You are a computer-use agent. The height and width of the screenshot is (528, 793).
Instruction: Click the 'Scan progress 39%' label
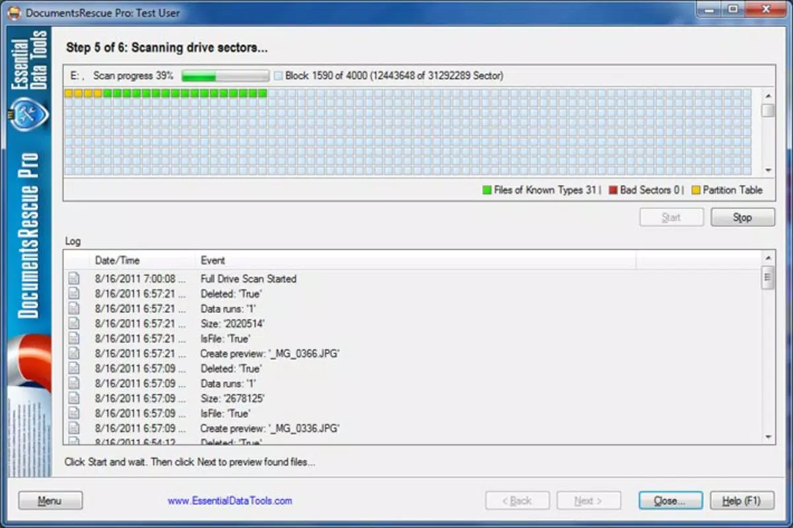click(x=133, y=76)
